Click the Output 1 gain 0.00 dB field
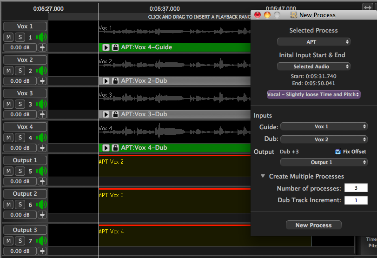The image size is (377, 258). pos(20,181)
